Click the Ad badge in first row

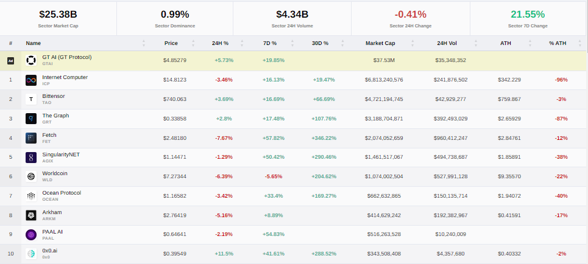(x=10, y=61)
